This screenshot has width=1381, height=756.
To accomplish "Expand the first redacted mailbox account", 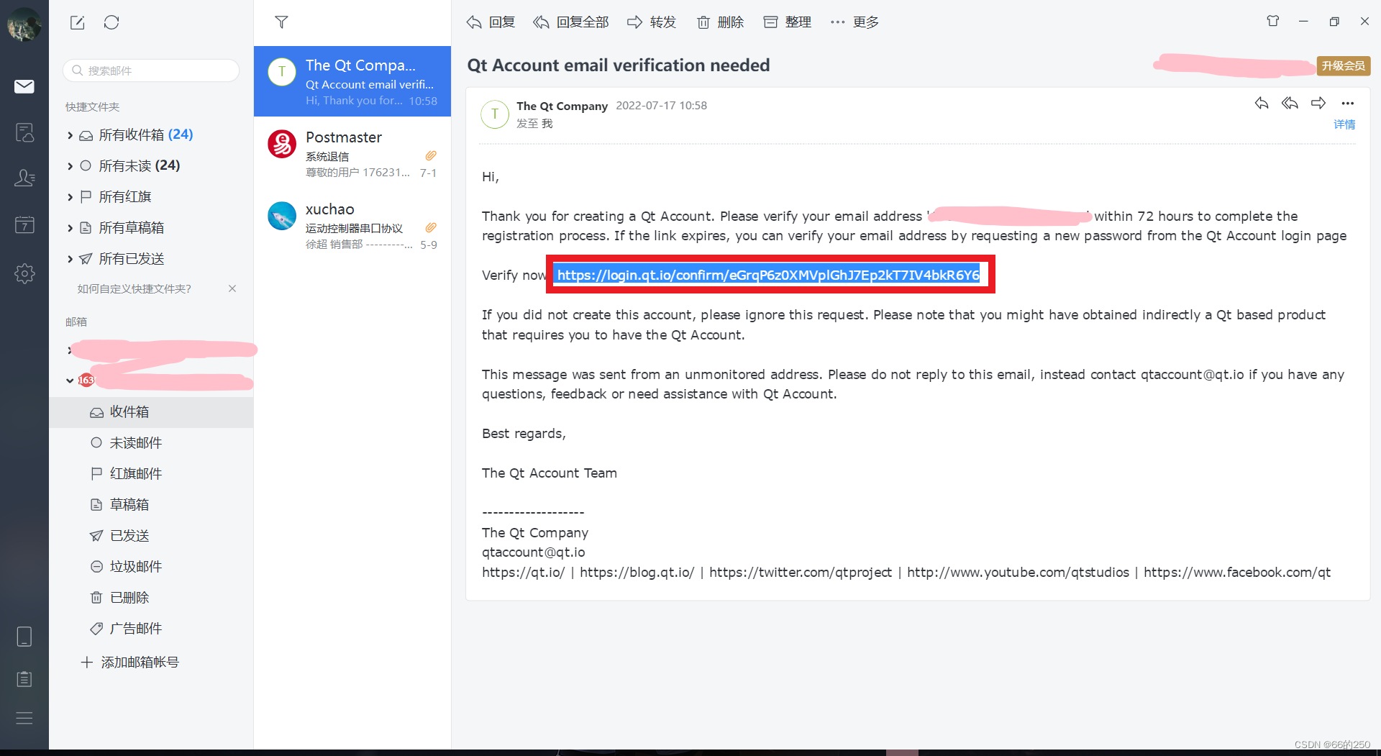I will 70,350.
